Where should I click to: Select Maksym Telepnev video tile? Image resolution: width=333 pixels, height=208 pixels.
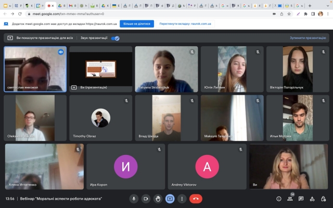232,118
